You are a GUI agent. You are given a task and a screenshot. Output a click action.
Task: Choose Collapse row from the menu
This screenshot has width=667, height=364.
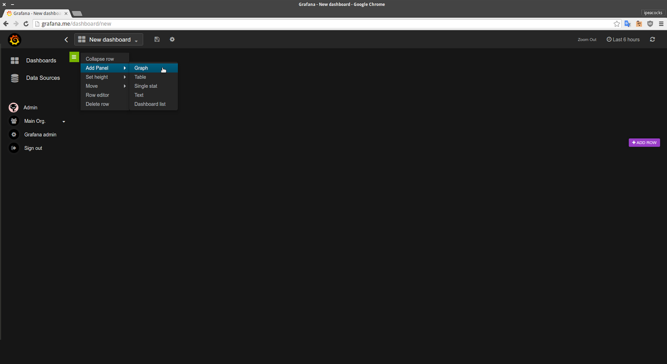105,59
